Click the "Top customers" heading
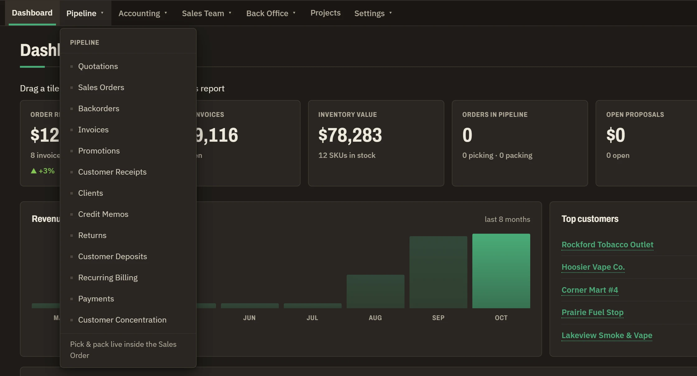This screenshot has height=376, width=697. coord(590,219)
